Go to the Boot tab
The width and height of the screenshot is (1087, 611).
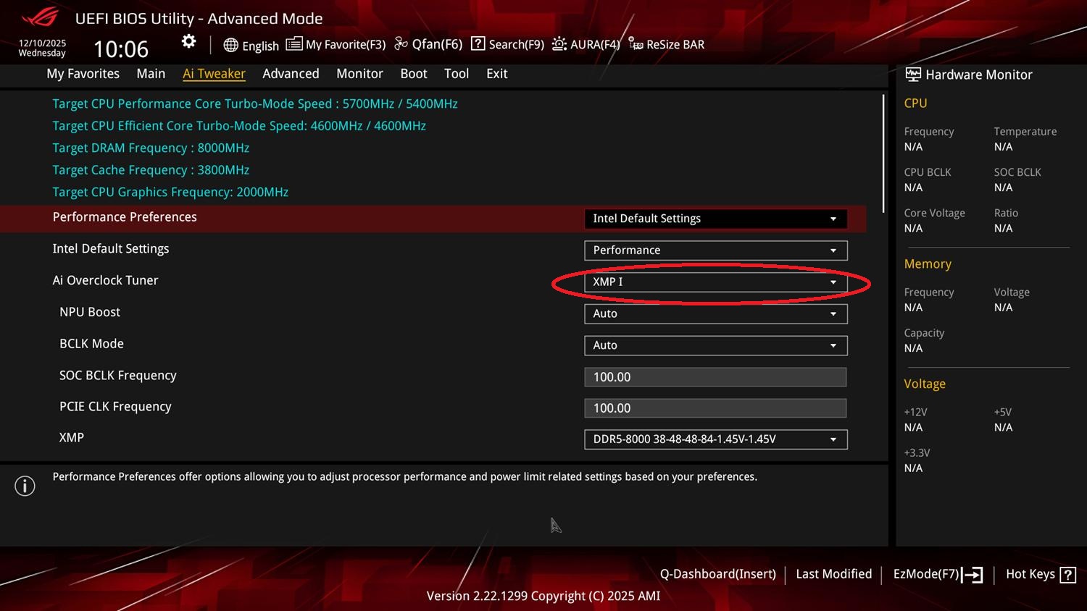(413, 74)
